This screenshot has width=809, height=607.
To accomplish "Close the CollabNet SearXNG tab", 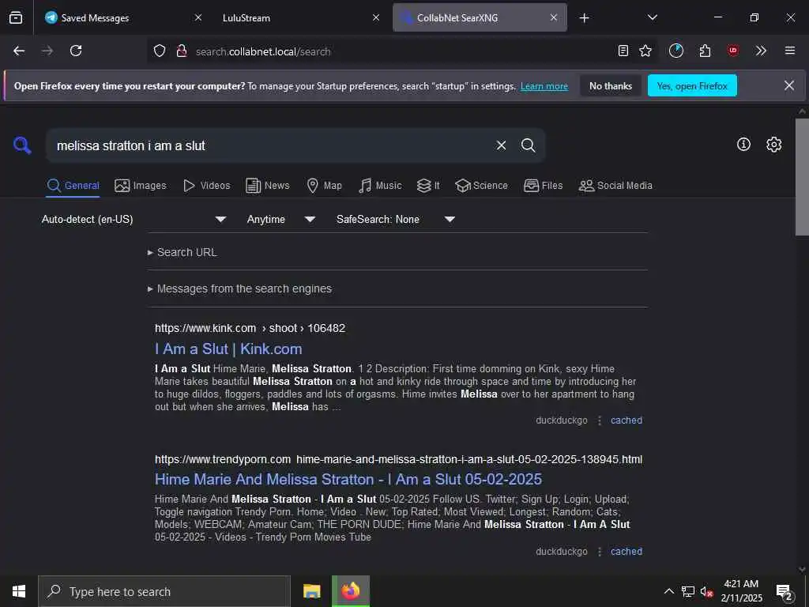I will (554, 17).
